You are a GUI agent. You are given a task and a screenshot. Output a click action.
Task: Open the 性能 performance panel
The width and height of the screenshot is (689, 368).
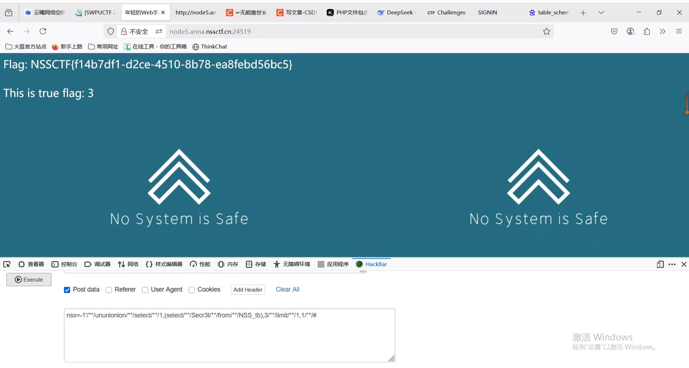[x=200, y=264]
